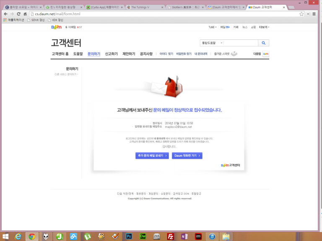Click the Daum app icon beside 다음앱
Image resolution: width=322 pixels, height=241 pixels.
[266, 54]
